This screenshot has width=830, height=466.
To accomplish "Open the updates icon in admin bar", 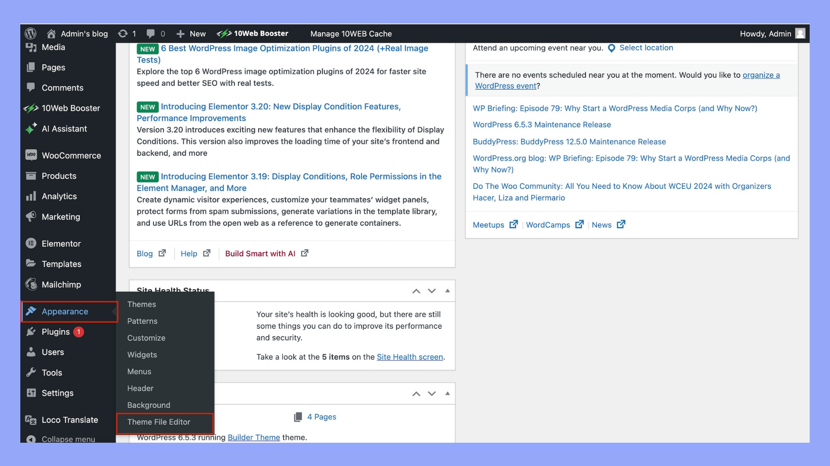I will 123,33.
